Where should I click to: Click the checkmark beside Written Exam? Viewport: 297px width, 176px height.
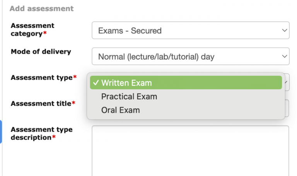[96, 83]
